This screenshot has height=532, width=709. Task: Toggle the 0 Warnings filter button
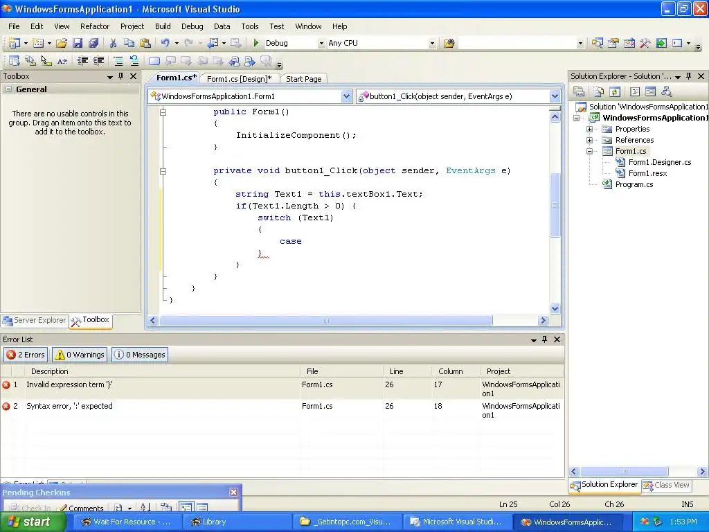(80, 355)
